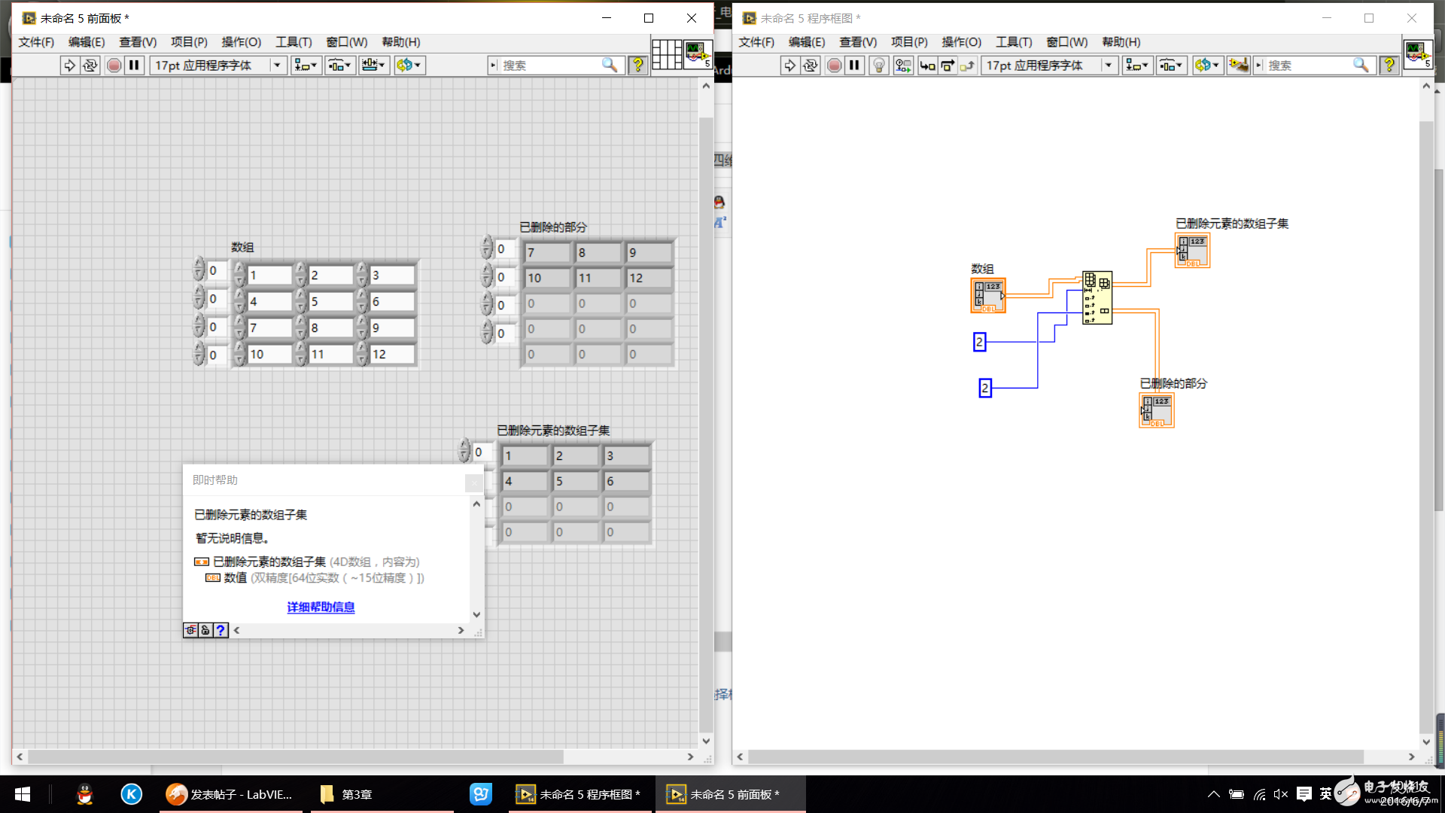Open 第3章 folder in taskbar
This screenshot has height=813, width=1445.
pos(382,794)
